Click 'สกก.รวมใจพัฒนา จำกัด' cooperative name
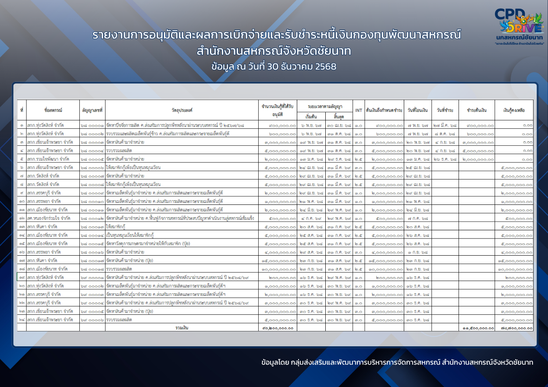548x387 pixels. click(48, 159)
